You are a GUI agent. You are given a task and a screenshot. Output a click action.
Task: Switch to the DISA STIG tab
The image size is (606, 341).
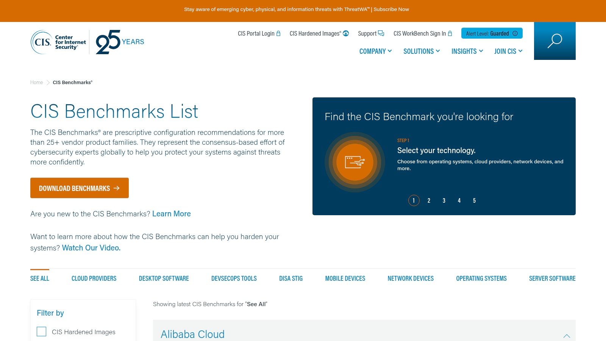[x=291, y=278]
